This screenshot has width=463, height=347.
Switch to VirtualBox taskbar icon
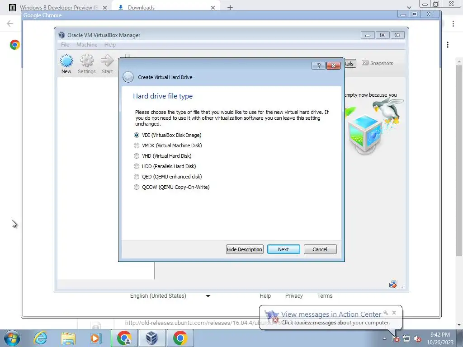[x=152, y=338]
